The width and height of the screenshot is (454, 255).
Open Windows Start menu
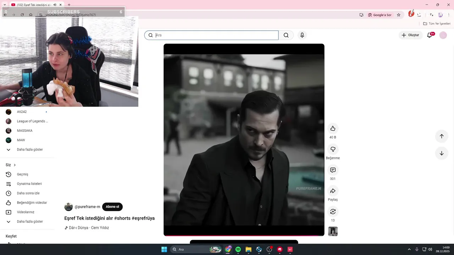point(164,249)
